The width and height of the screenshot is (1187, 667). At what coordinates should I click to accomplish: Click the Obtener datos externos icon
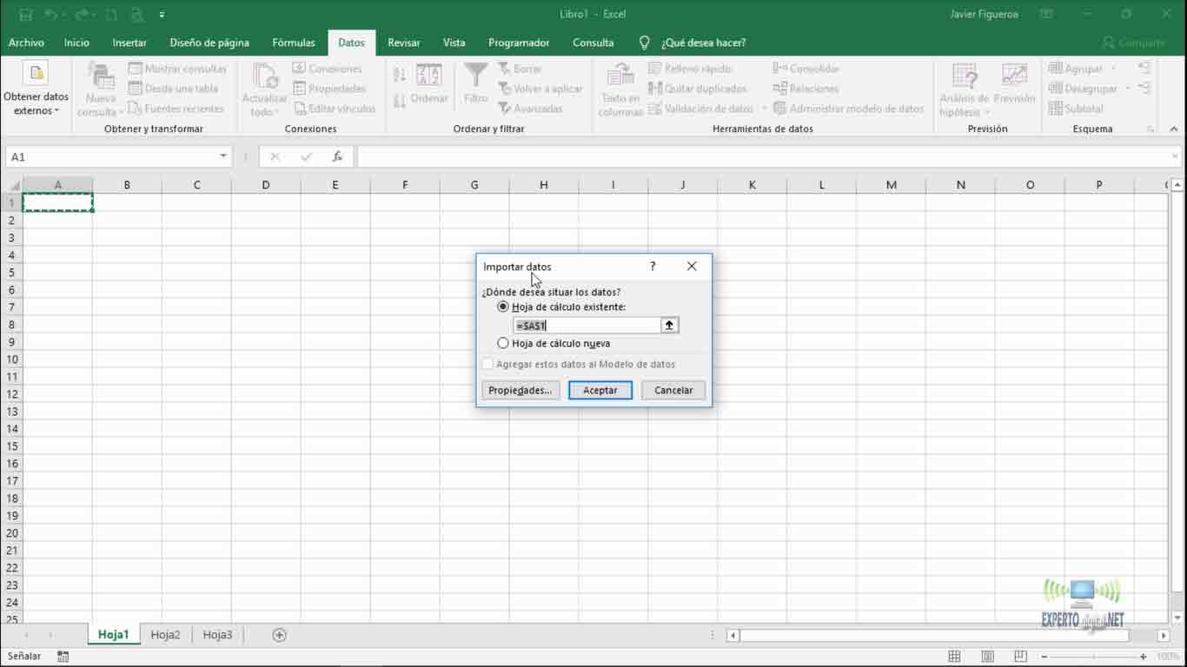coord(36,74)
